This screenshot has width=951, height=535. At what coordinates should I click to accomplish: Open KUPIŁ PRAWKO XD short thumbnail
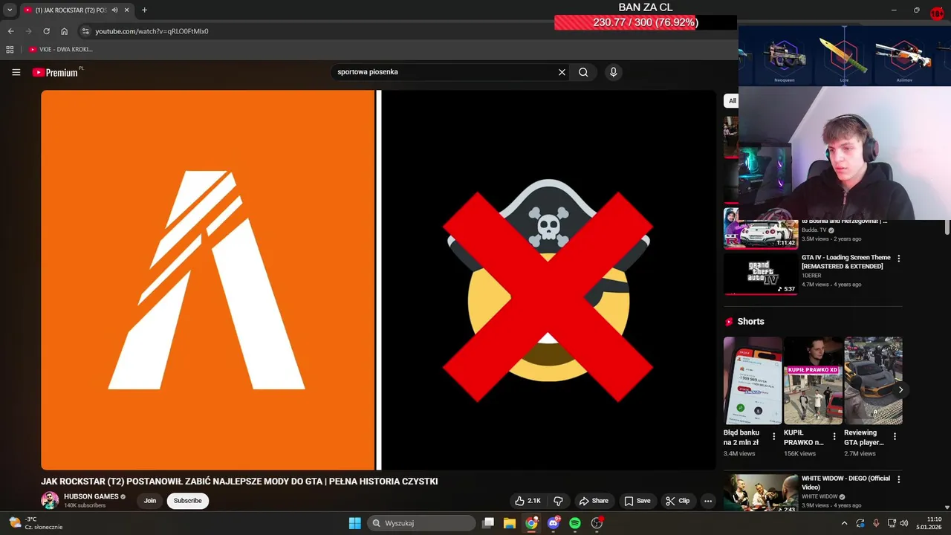click(x=813, y=380)
